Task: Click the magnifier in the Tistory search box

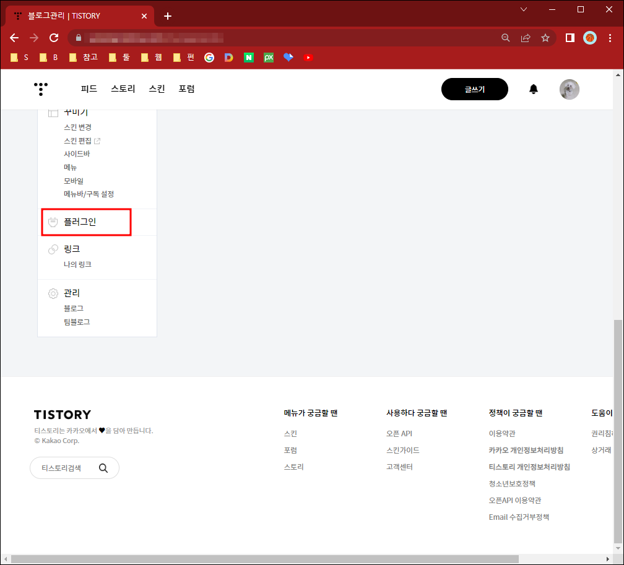Action: (103, 468)
